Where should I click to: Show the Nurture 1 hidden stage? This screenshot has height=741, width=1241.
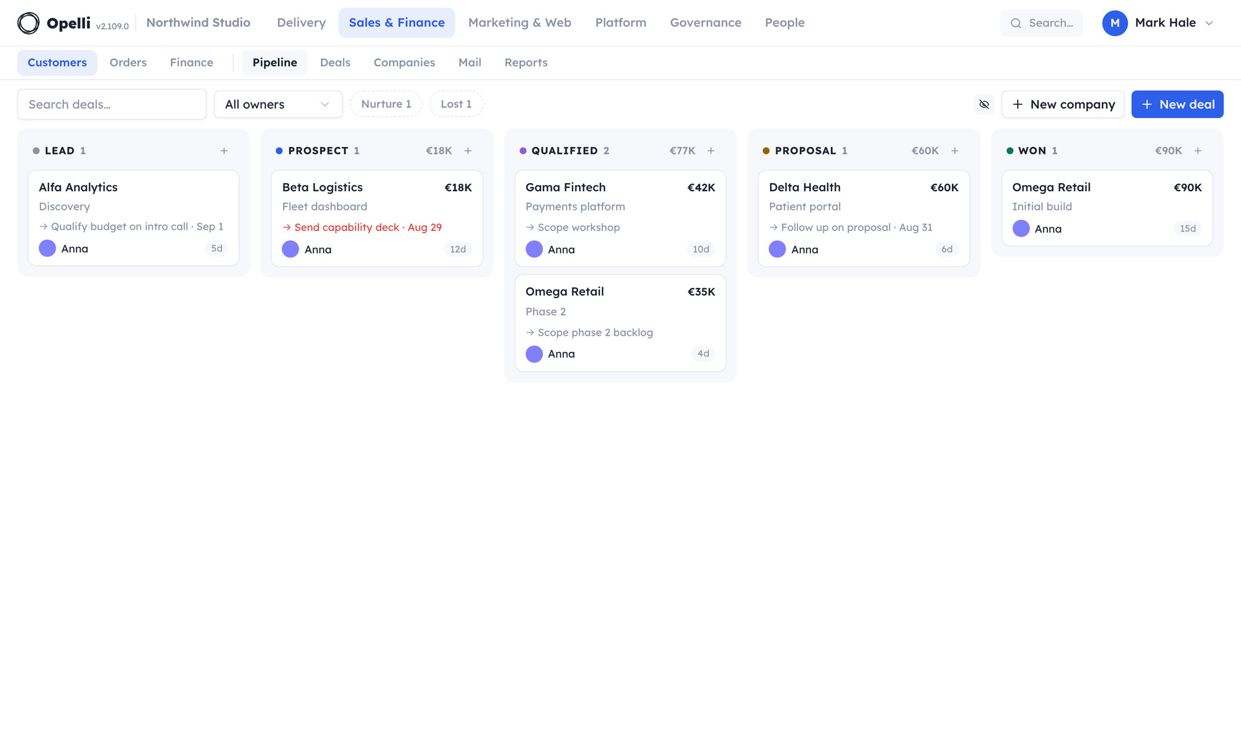(x=386, y=104)
